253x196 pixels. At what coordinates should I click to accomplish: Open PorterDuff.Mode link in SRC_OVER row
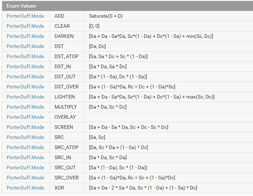pyautogui.click(x=25, y=178)
